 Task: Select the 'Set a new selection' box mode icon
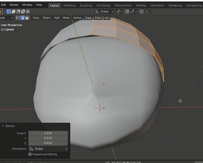point(8,12)
